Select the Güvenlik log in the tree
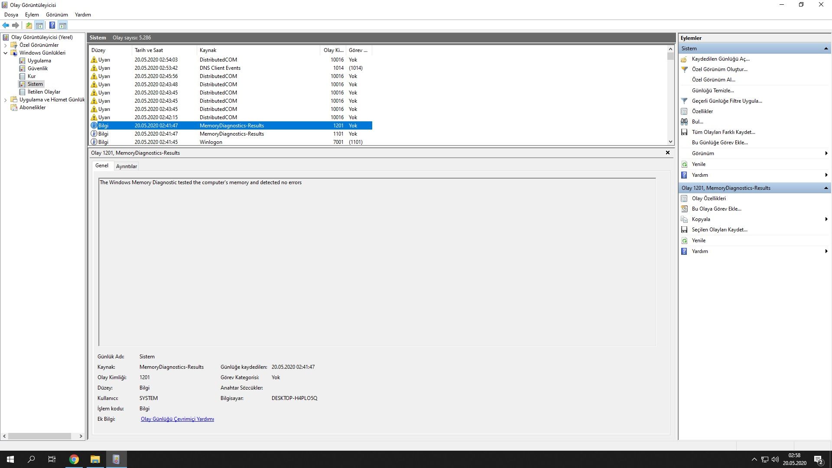This screenshot has width=832, height=468. 38,68
